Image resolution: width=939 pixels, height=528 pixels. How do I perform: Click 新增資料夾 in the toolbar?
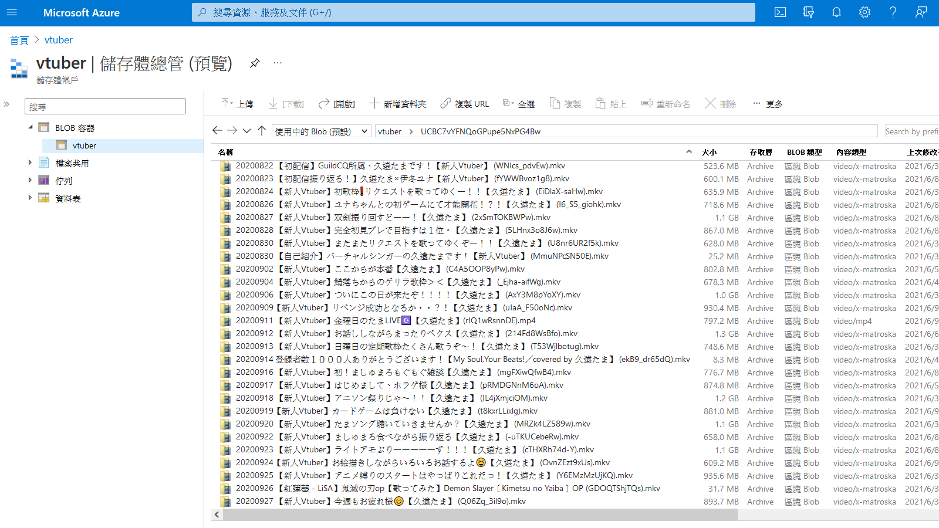(x=397, y=104)
